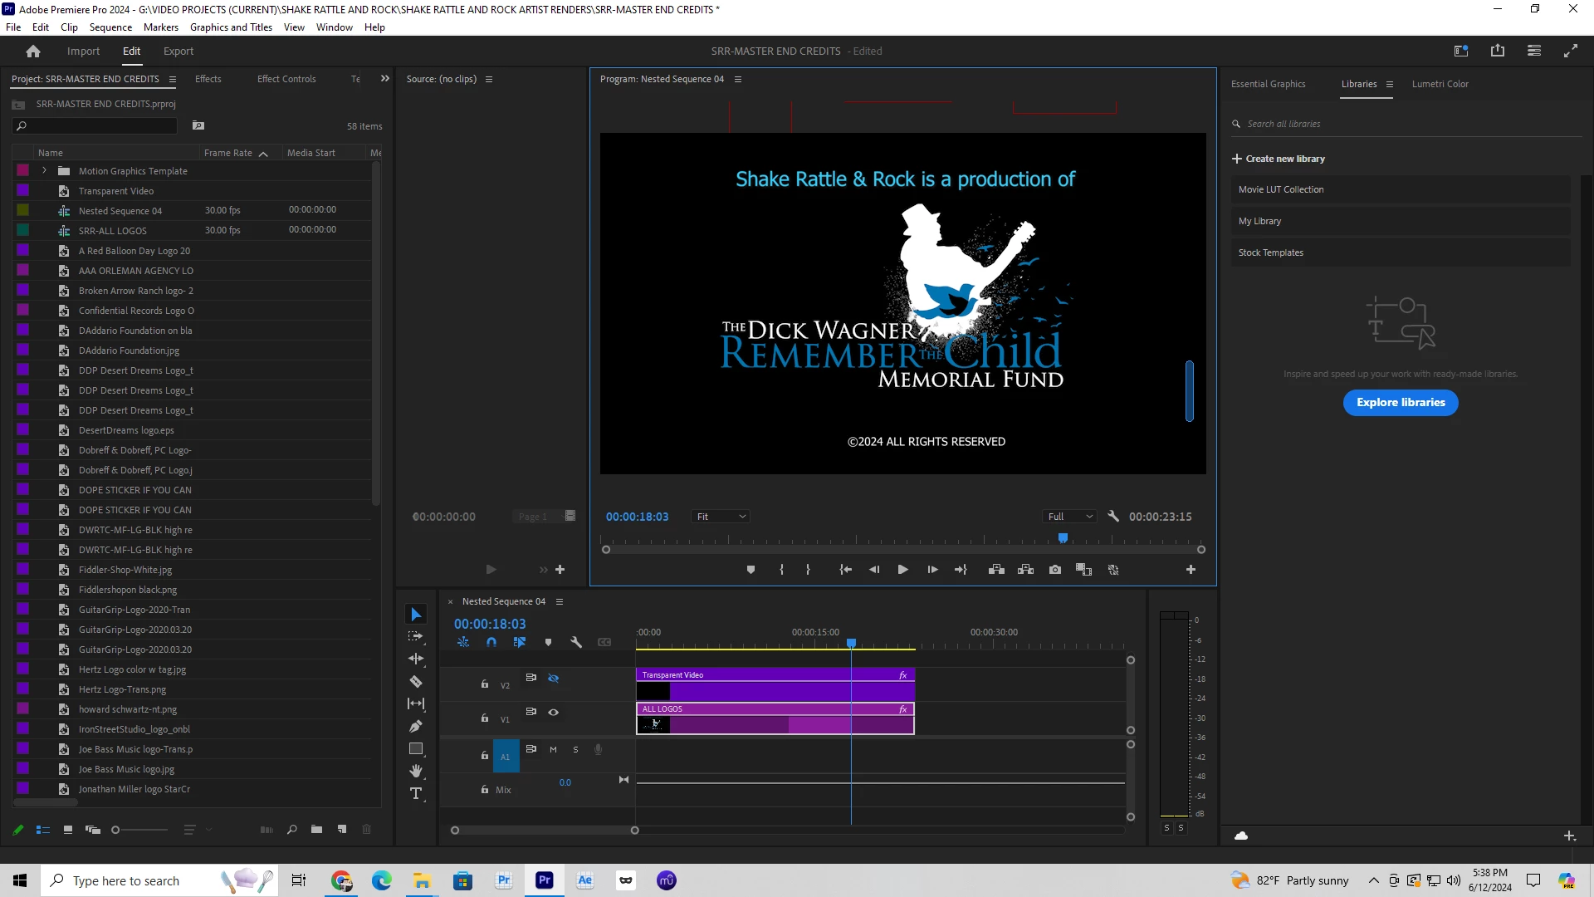Click the project panel search field
Screen dimensions: 1594x897
(100, 126)
